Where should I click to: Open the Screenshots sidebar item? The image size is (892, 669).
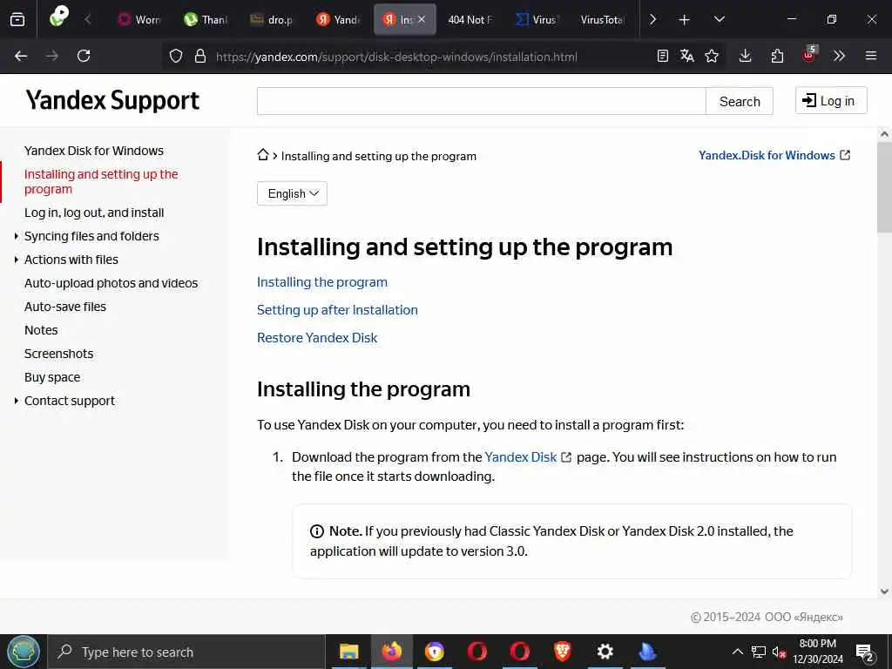[58, 354]
